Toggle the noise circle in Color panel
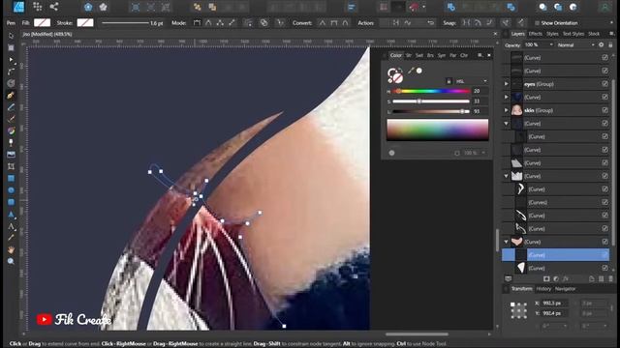 pyautogui.click(x=391, y=153)
